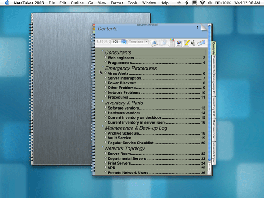
Task: Open the Templates dropdown
Action: (138, 42)
